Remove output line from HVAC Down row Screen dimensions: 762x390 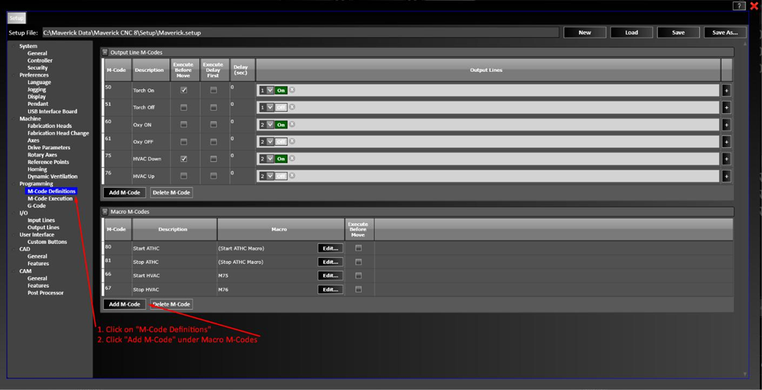pos(292,158)
